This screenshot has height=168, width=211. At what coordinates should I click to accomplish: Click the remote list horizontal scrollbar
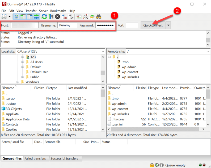[x=155, y=129]
